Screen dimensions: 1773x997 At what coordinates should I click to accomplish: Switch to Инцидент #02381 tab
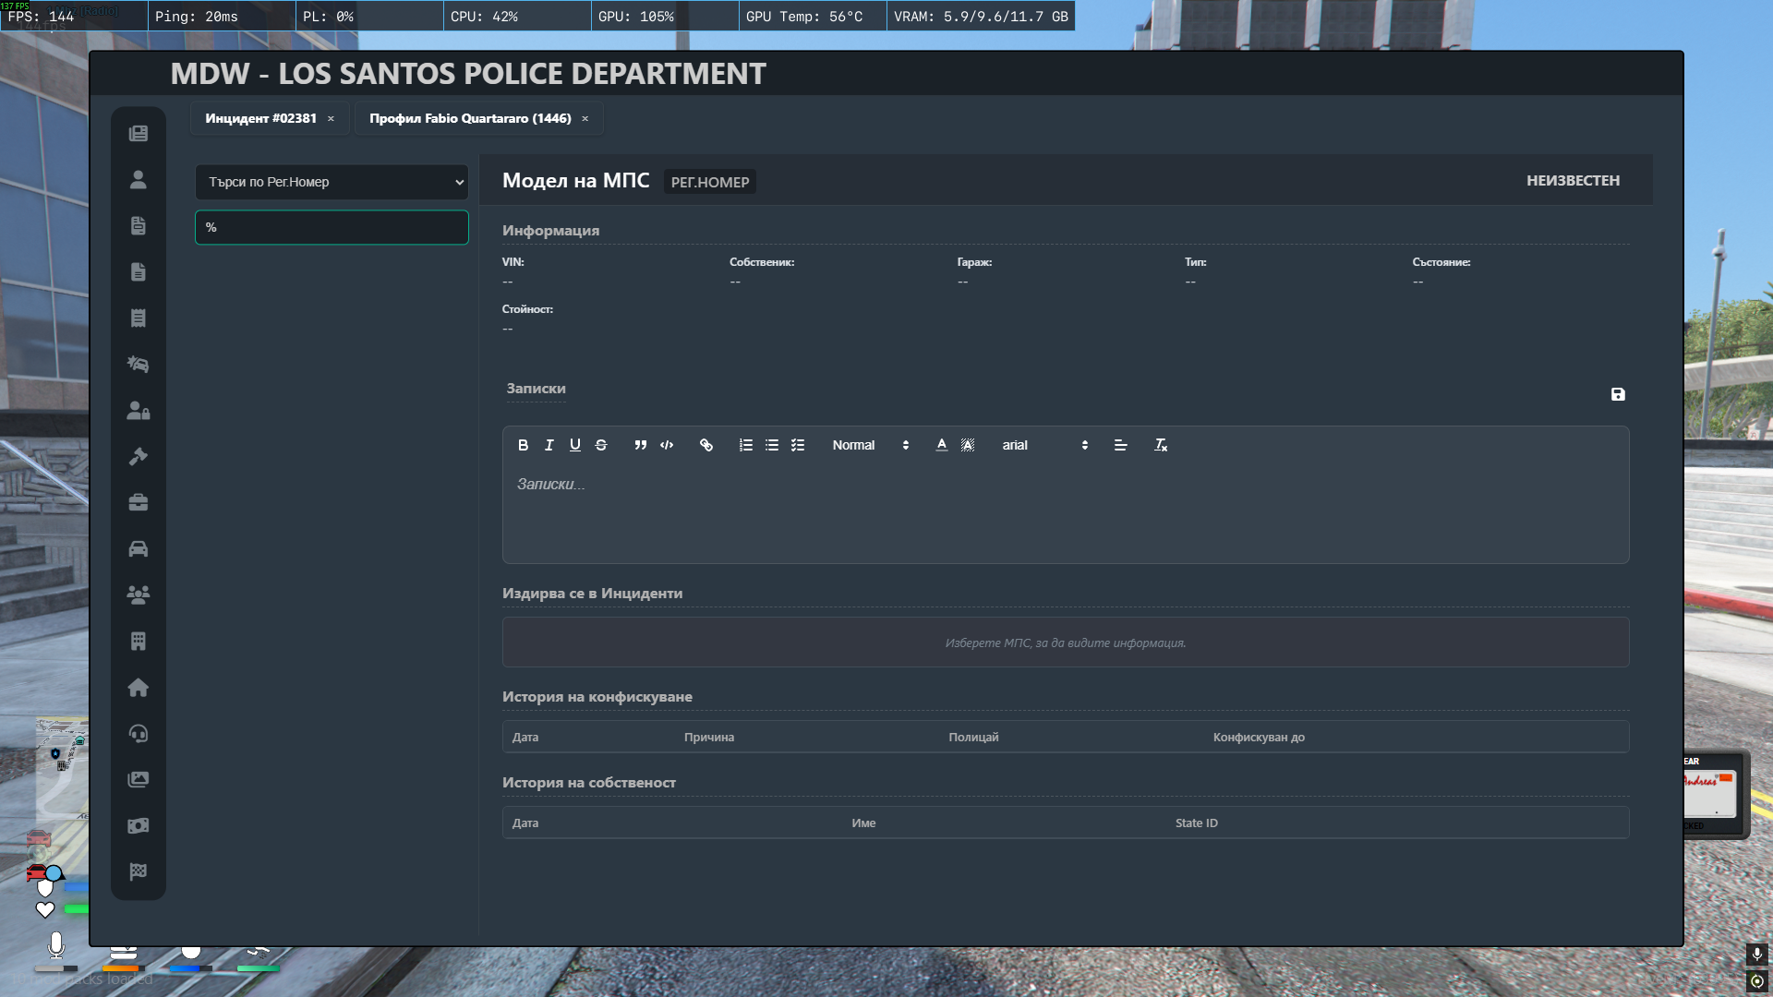(x=261, y=118)
